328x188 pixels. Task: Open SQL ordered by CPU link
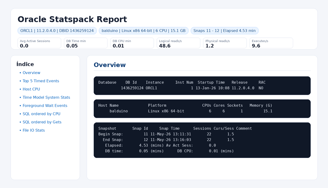point(41,114)
